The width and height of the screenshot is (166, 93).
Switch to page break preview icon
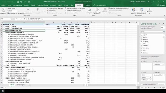(146, 88)
